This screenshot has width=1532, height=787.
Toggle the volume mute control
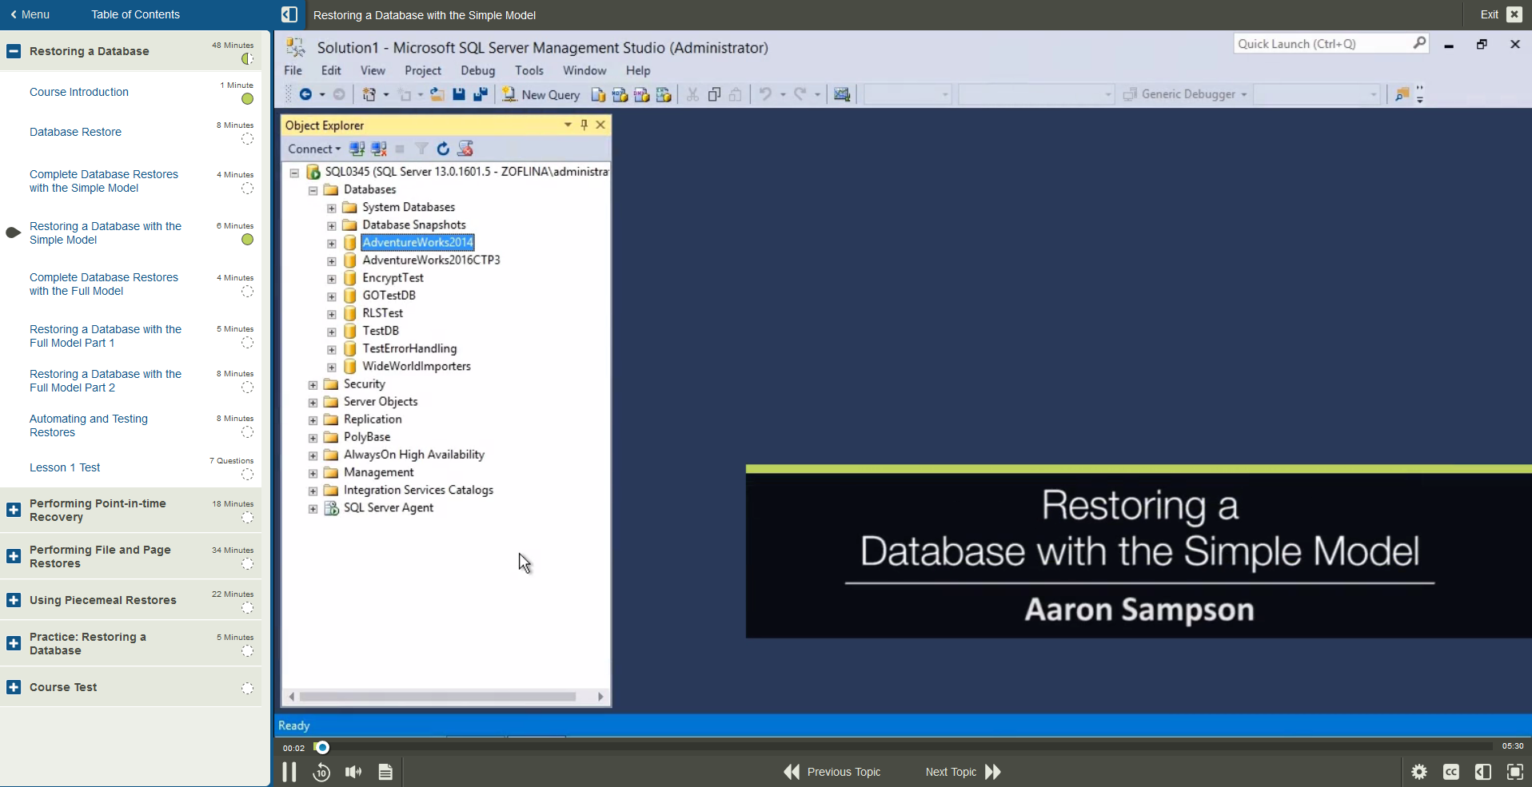[x=353, y=771]
